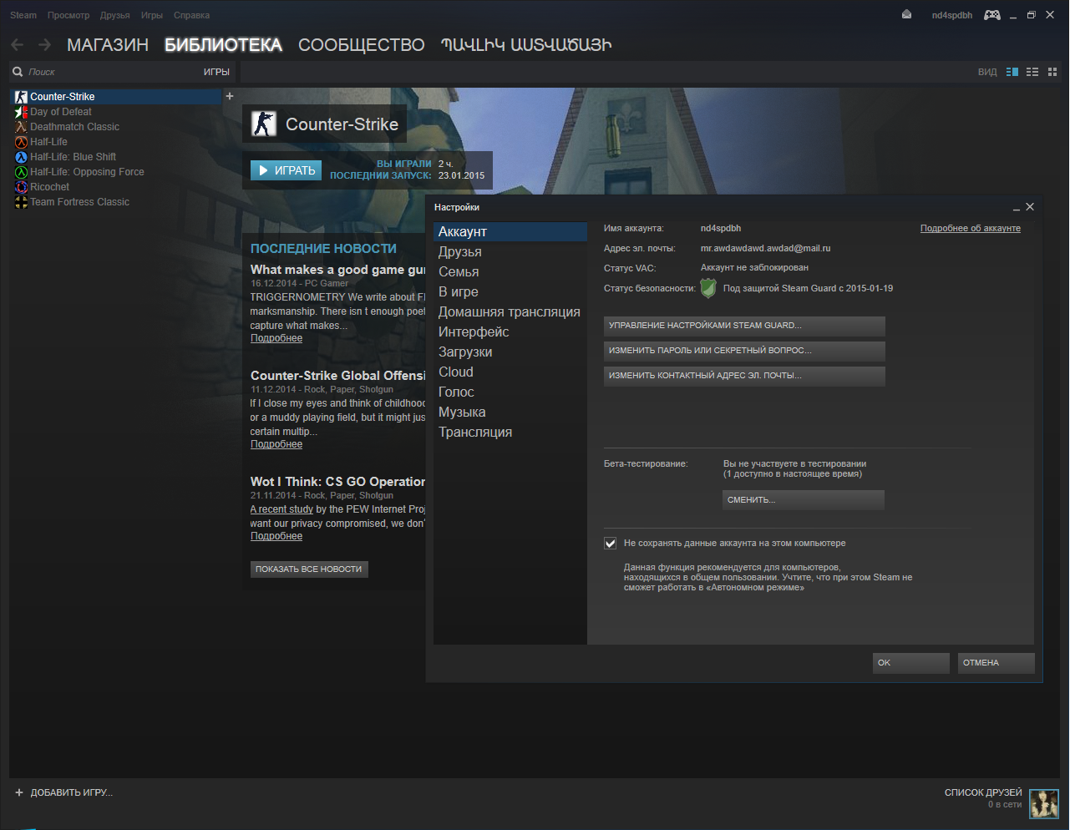Image resolution: width=1070 pixels, height=830 pixels.
Task: Switch library to detail view icon
Action: click(1012, 72)
